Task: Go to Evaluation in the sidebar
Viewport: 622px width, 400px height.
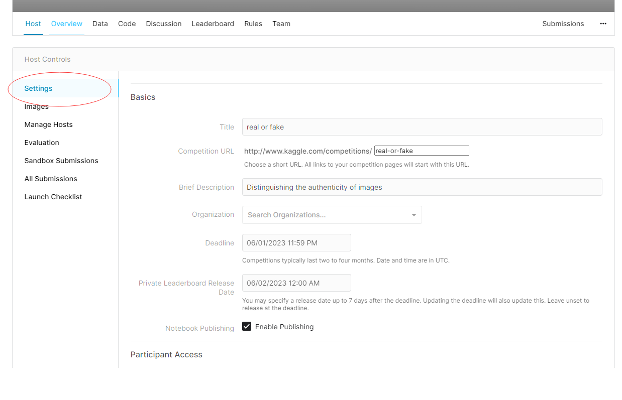Action: click(x=42, y=143)
